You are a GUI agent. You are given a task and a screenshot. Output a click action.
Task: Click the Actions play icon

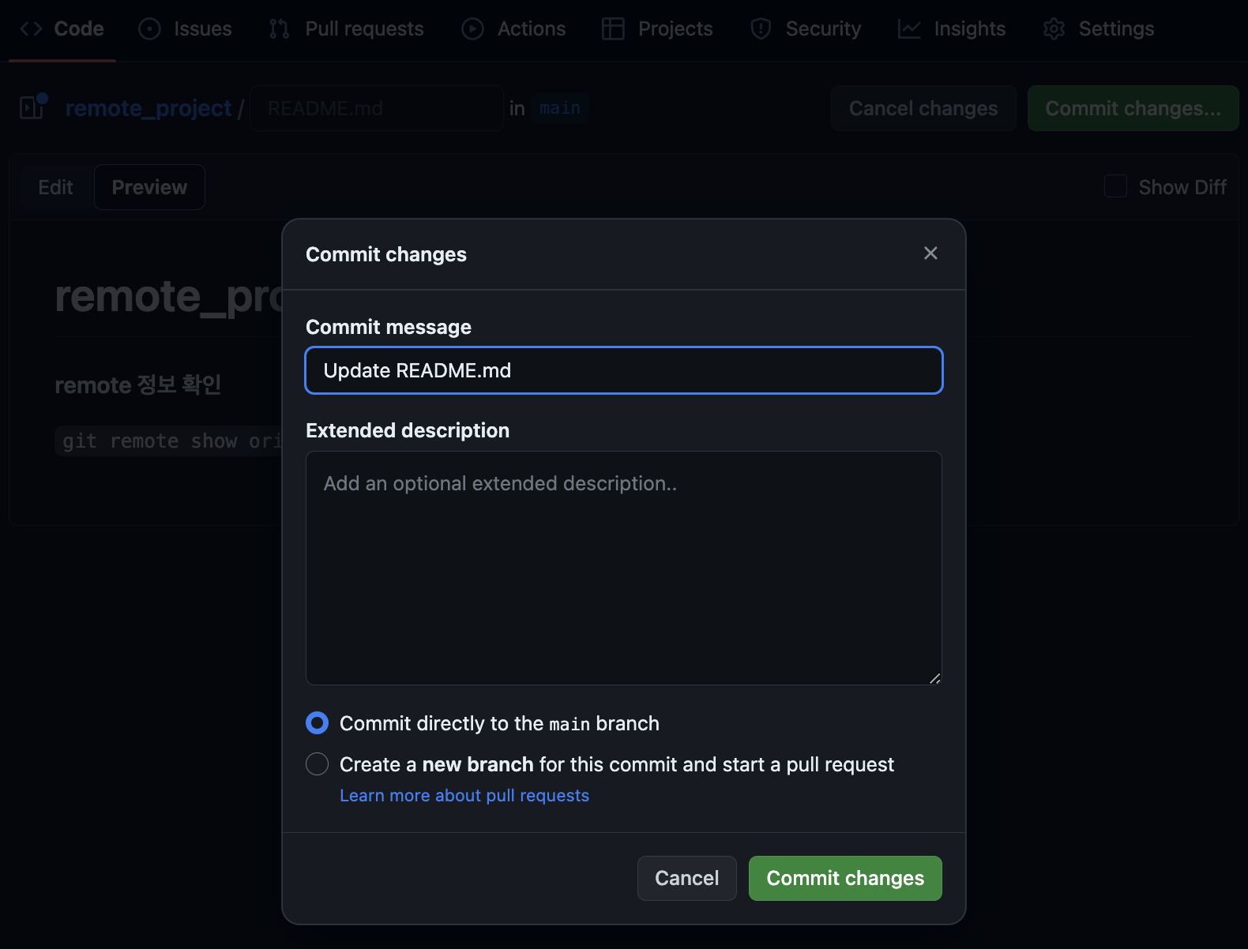[472, 29]
